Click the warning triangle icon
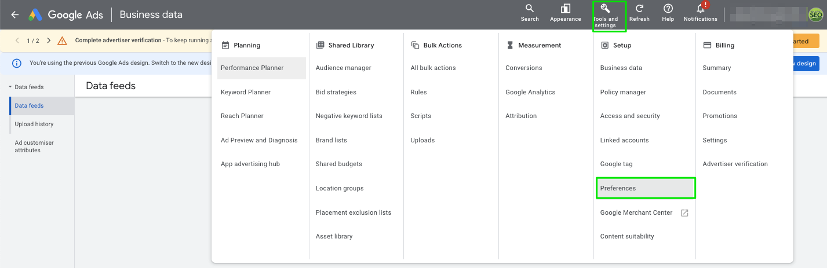This screenshot has height=268, width=827. [63, 41]
